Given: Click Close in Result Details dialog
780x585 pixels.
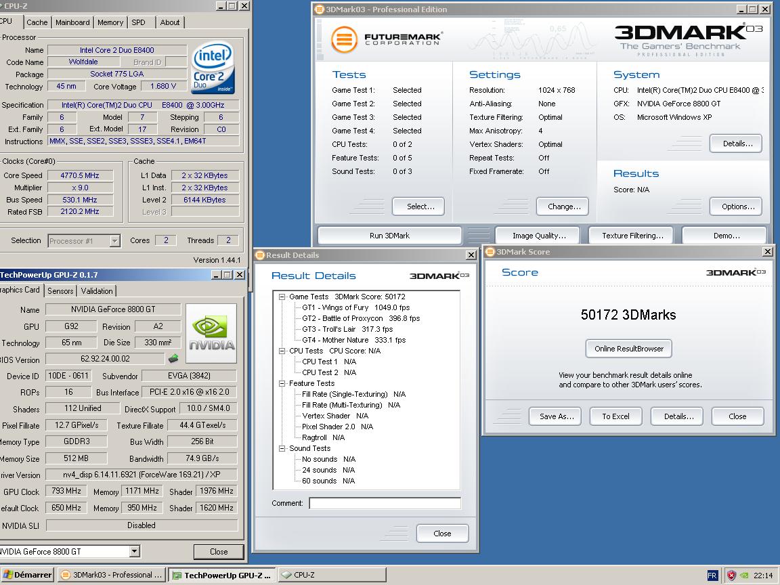Looking at the screenshot, I should (443, 534).
